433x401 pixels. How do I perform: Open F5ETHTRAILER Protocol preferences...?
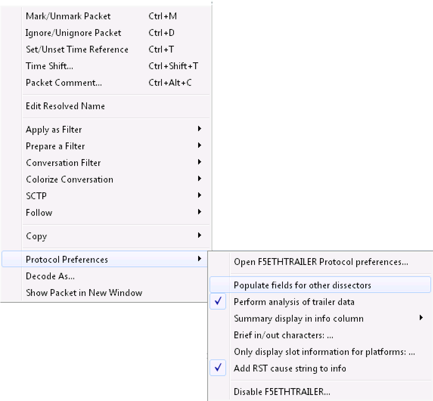click(320, 262)
